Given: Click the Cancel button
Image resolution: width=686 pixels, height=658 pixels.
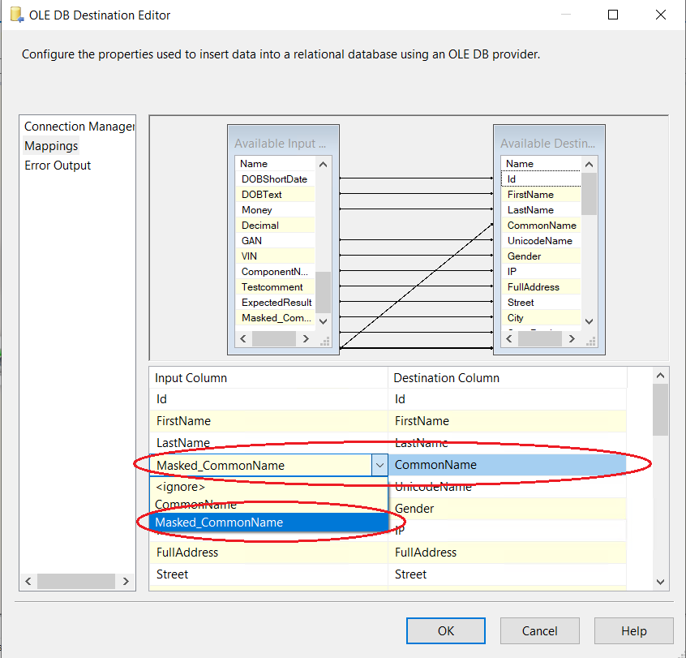Looking at the screenshot, I should click(x=539, y=630).
